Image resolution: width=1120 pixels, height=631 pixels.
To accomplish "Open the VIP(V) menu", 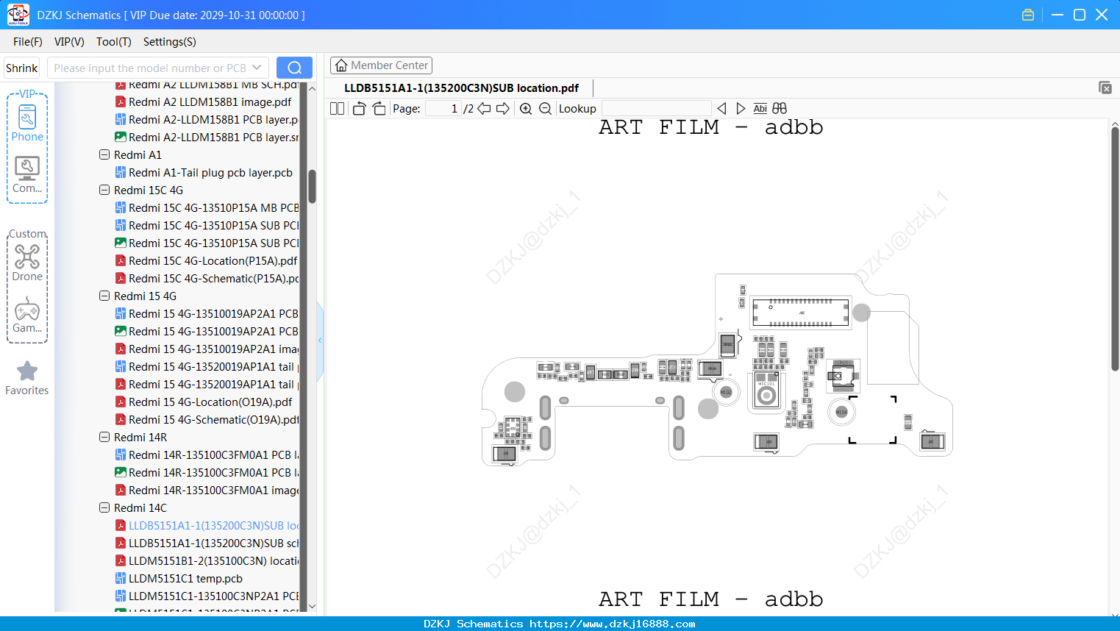I will (69, 42).
